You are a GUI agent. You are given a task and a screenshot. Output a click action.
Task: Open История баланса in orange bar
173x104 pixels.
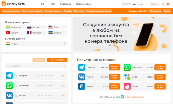(53, 11)
